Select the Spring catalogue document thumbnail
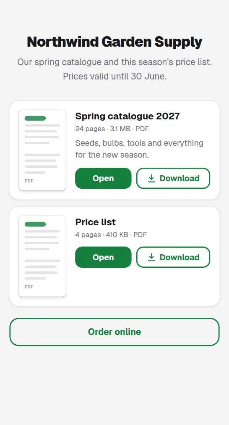Viewport: 229px width, 425px height. (x=42, y=150)
